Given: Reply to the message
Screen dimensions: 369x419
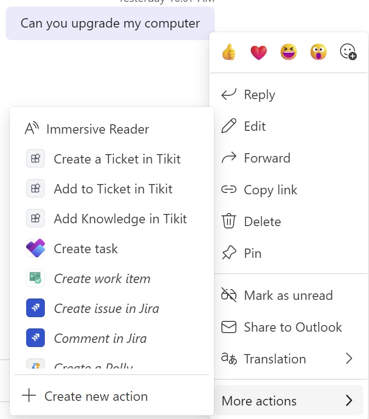Looking at the screenshot, I should [x=259, y=95].
